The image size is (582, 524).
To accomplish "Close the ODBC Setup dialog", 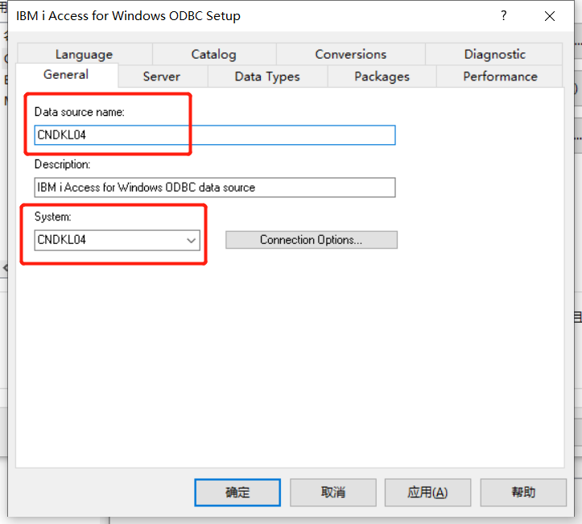I will [x=550, y=16].
